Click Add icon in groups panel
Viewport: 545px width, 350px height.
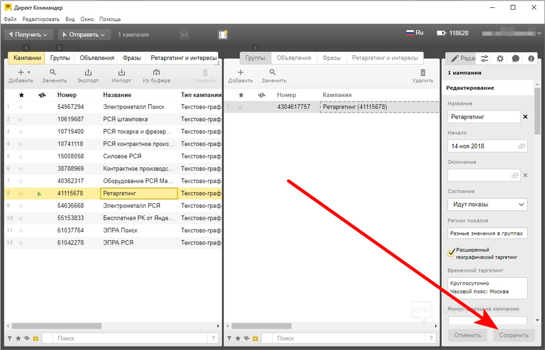pyautogui.click(x=240, y=72)
